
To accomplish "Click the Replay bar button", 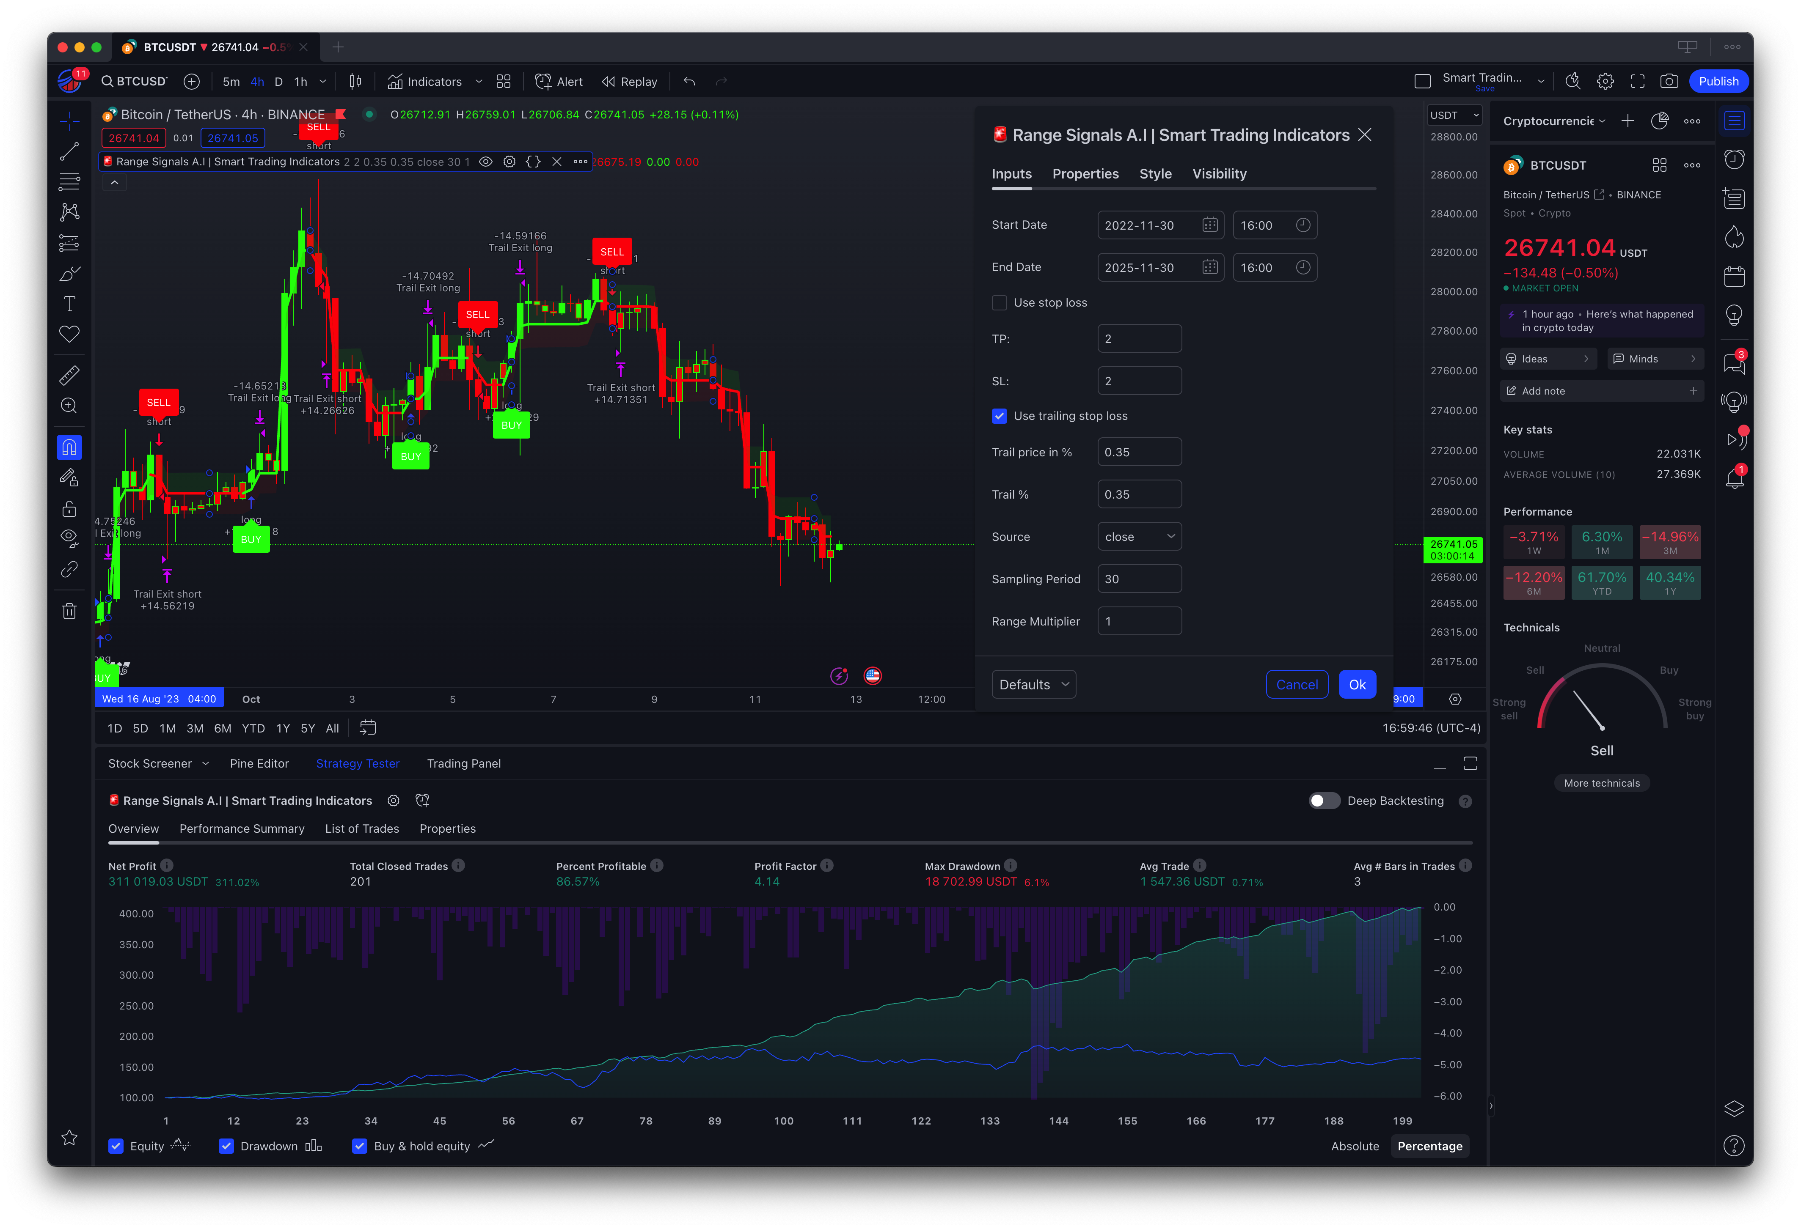I will pyautogui.click(x=629, y=81).
